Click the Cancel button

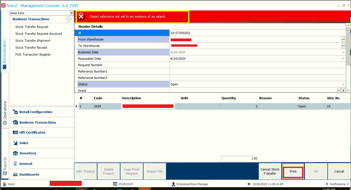click(339, 171)
